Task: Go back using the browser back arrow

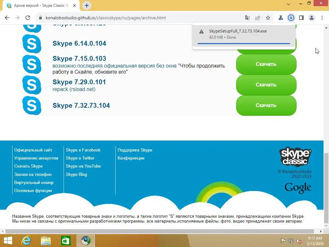Action: 7,18
